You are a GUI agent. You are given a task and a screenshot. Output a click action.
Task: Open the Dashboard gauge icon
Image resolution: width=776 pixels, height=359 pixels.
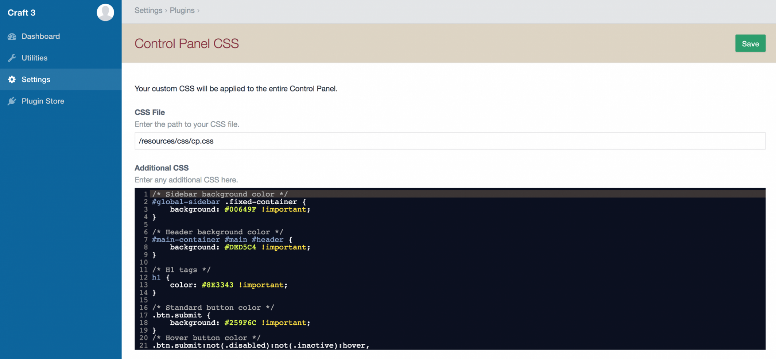tap(12, 36)
